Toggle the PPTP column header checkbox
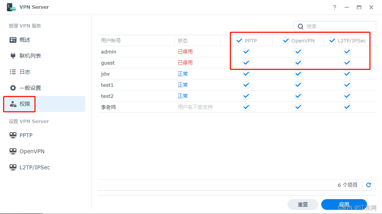This screenshot has width=382, height=214. pos(239,41)
